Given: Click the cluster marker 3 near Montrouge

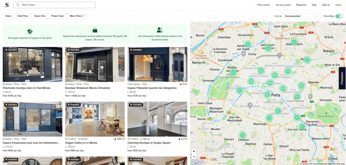Looking at the screenshot, I should click(x=269, y=118).
